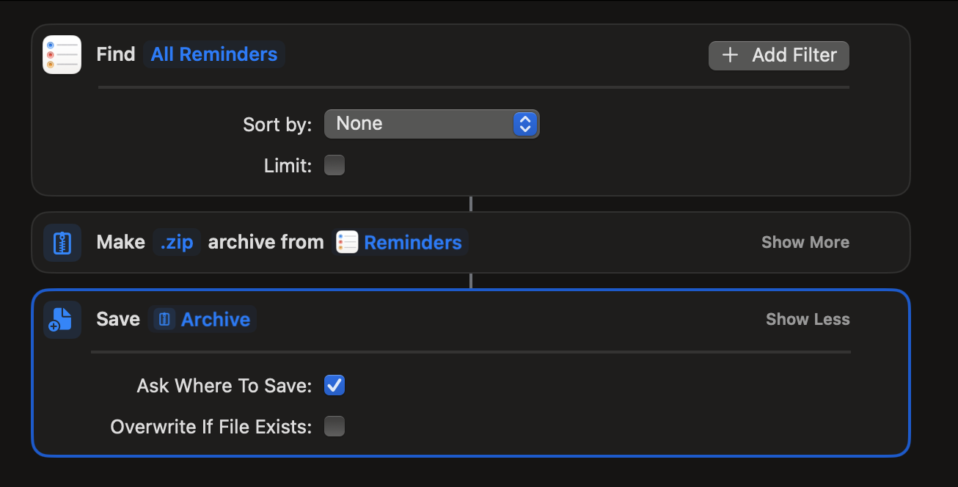Viewport: 958px width, 487px height.
Task: Click the small Reminders icon in archive source
Action: coord(347,243)
